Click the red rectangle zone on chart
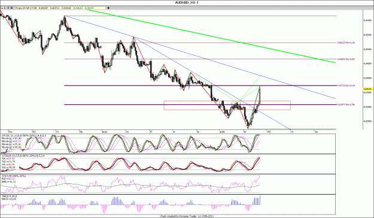Image resolution: width=374 pixels, height=218 pixels. click(227, 105)
